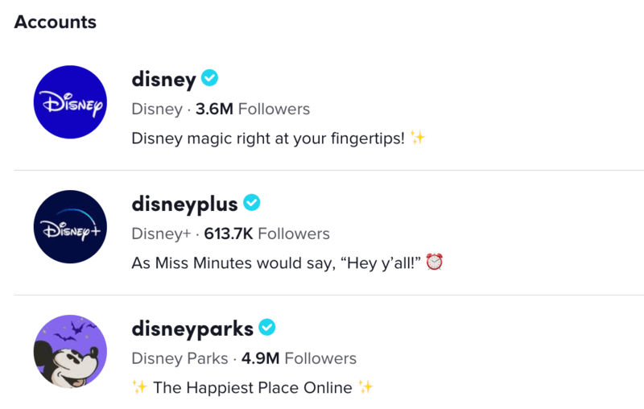Click the alarm clock emoji in disneyplus bio
The height and width of the screenshot is (409, 644).
pos(434,262)
